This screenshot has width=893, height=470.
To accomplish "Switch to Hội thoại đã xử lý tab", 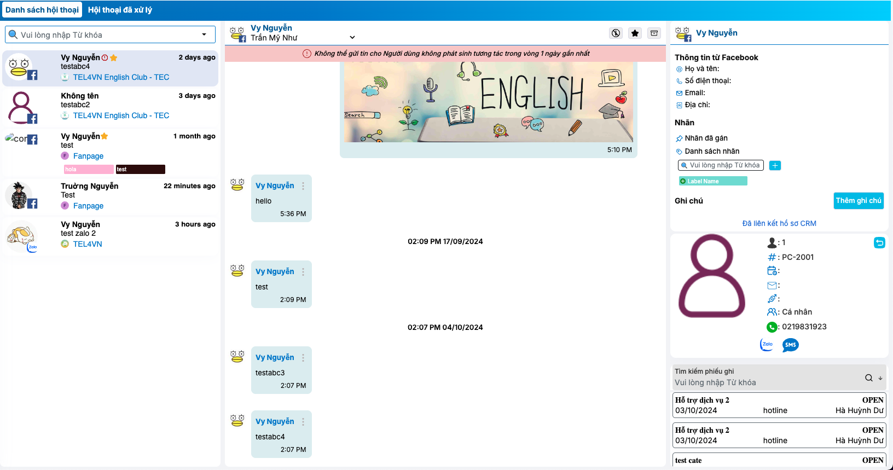I will (120, 10).
